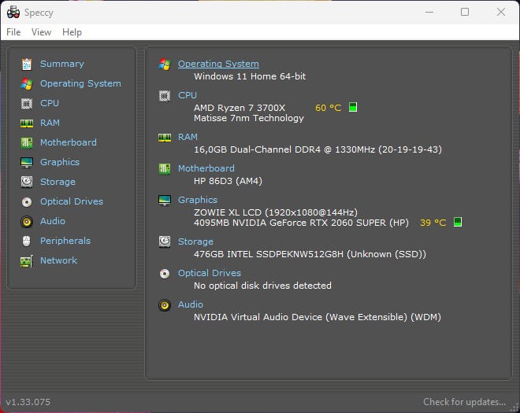Click the ZOWIE XL LCD monitor text
The image size is (520, 413).
pyautogui.click(x=276, y=212)
